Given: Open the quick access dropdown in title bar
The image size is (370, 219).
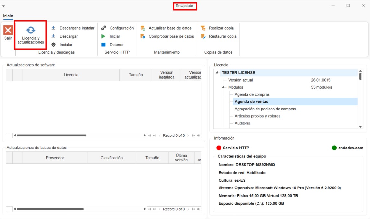Looking at the screenshot, I should point(3,6).
